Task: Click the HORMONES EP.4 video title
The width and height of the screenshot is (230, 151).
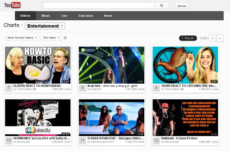Action: [x=42, y=138]
